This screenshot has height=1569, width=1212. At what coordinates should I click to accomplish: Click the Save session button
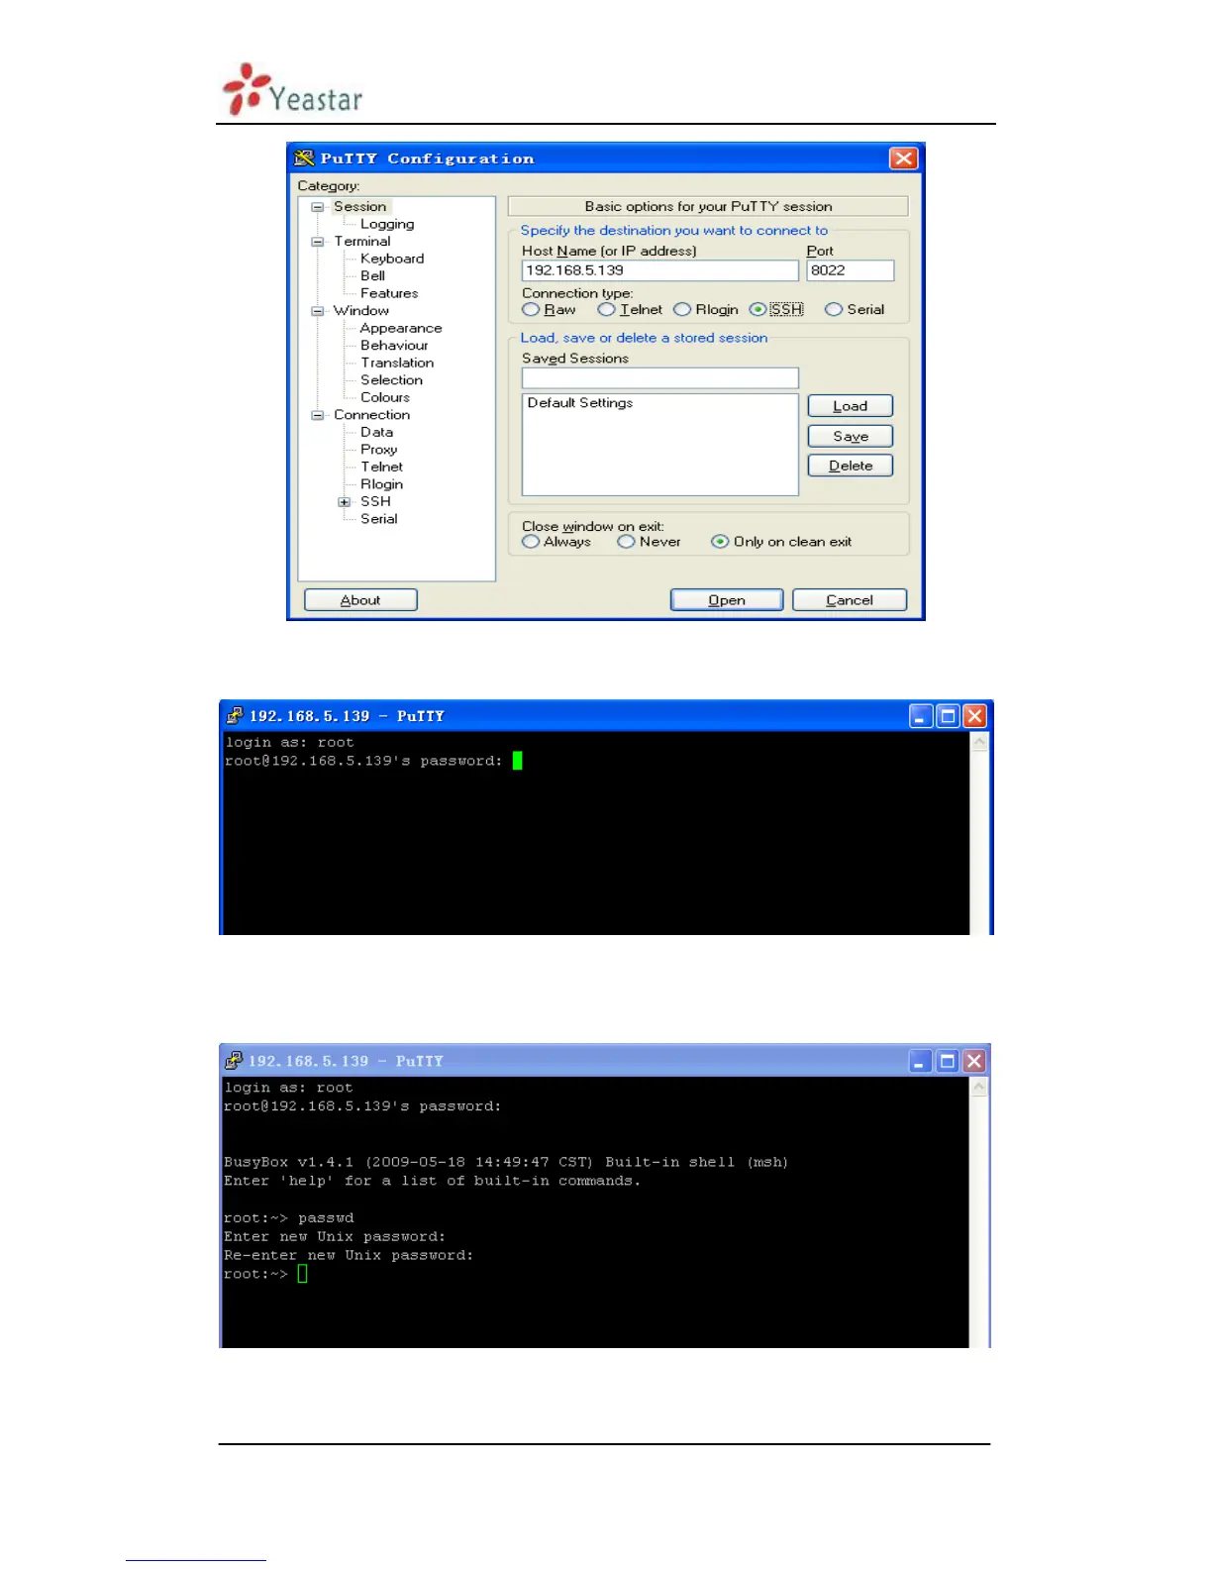(850, 436)
